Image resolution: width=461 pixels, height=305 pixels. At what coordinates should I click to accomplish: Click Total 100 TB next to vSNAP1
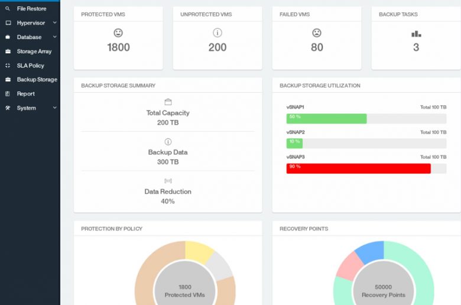[x=433, y=107]
